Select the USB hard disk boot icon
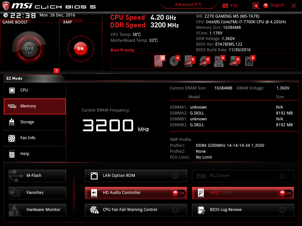The height and width of the screenshot is (226, 302). pyautogui.click(x=190, y=61)
